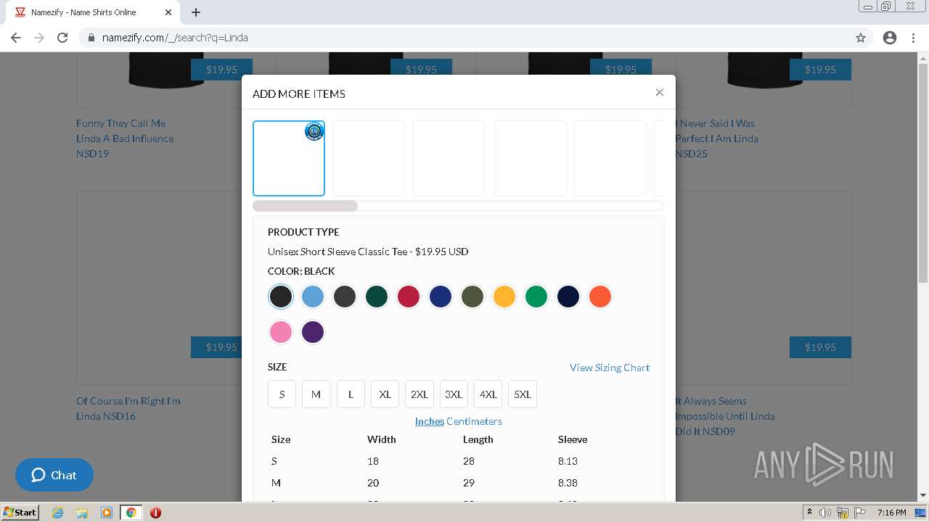This screenshot has height=522, width=929.
Task: Open the red security taskbar icon
Action: coord(155,513)
